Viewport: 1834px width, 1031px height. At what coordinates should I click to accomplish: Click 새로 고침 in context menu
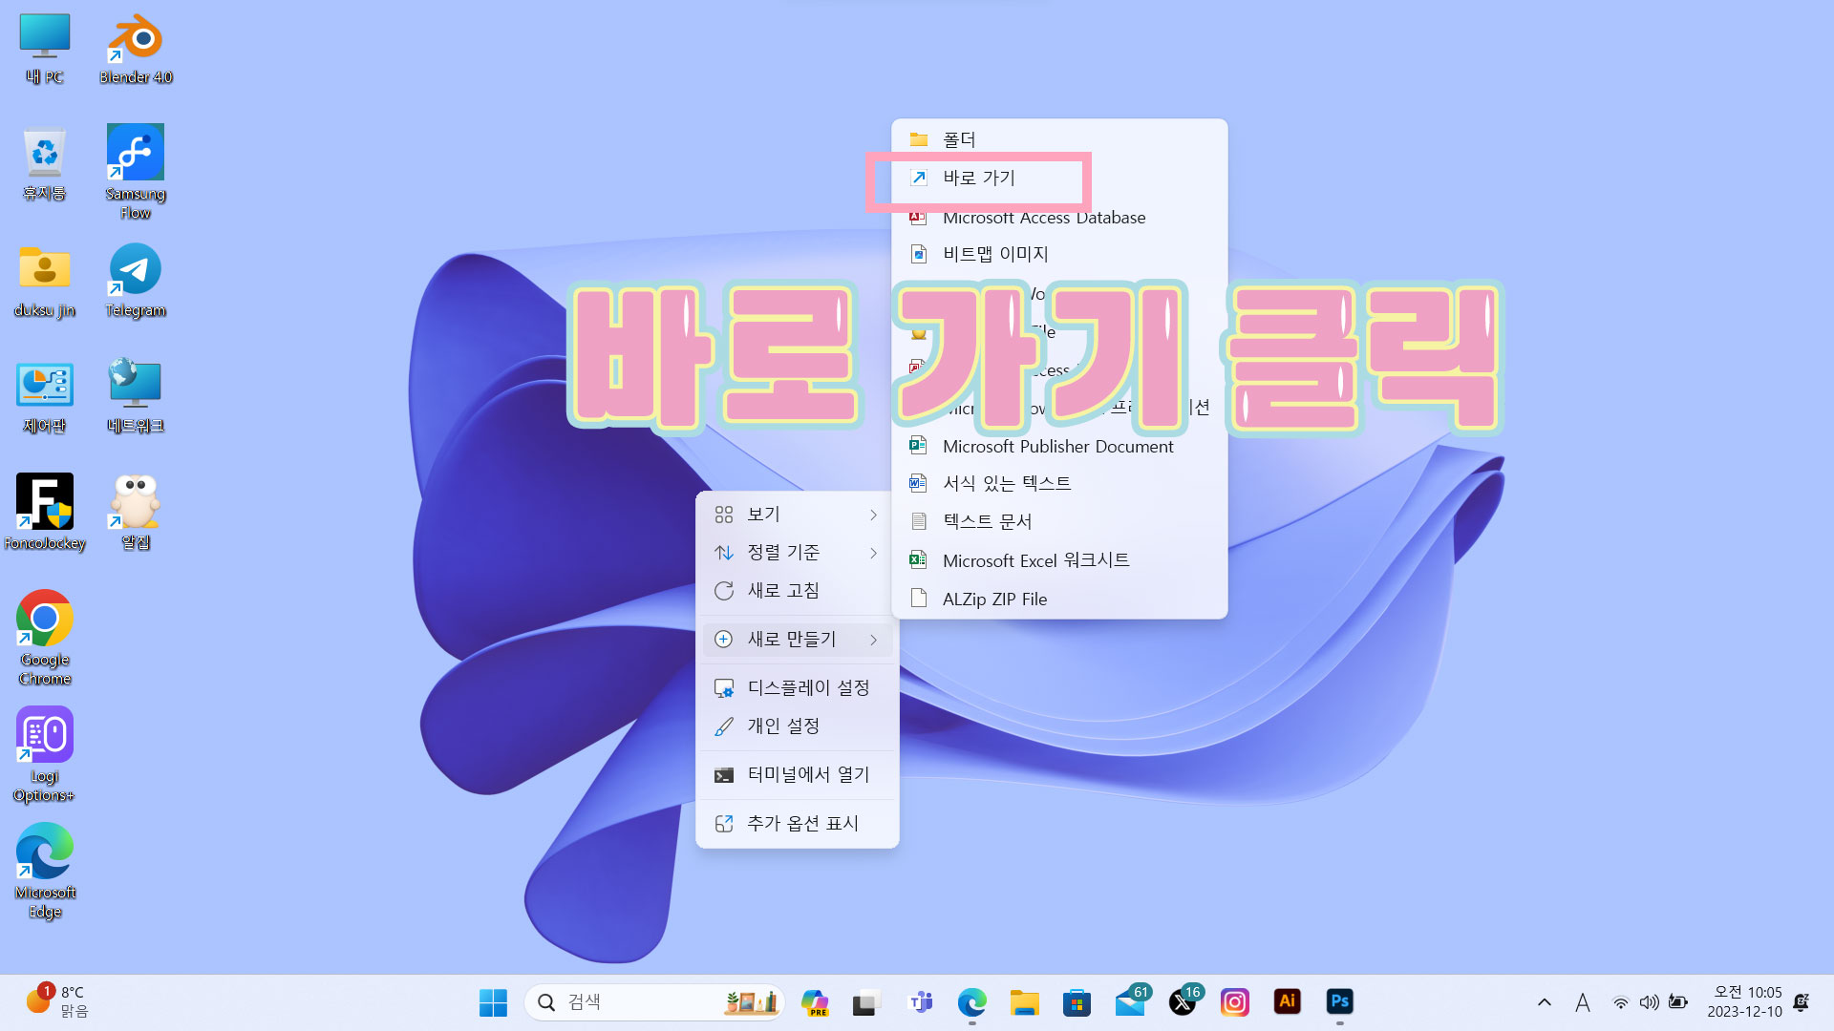coord(783,591)
